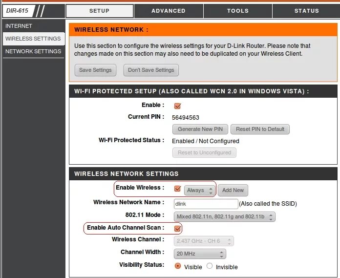The height and width of the screenshot is (278, 340).
Task: Click the Add New schedule button
Action: 233,190
